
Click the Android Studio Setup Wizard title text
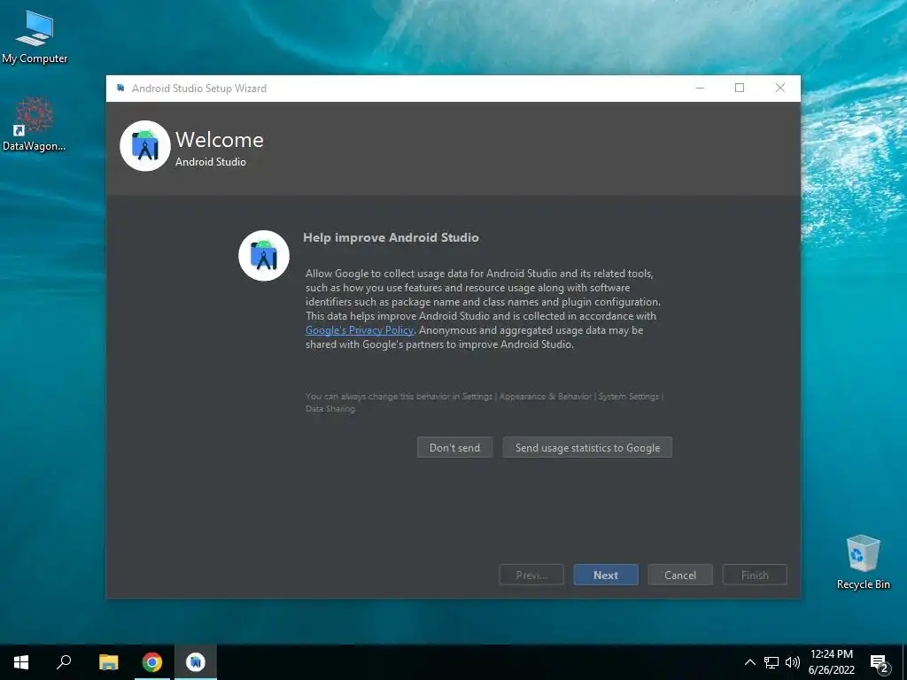coord(199,89)
